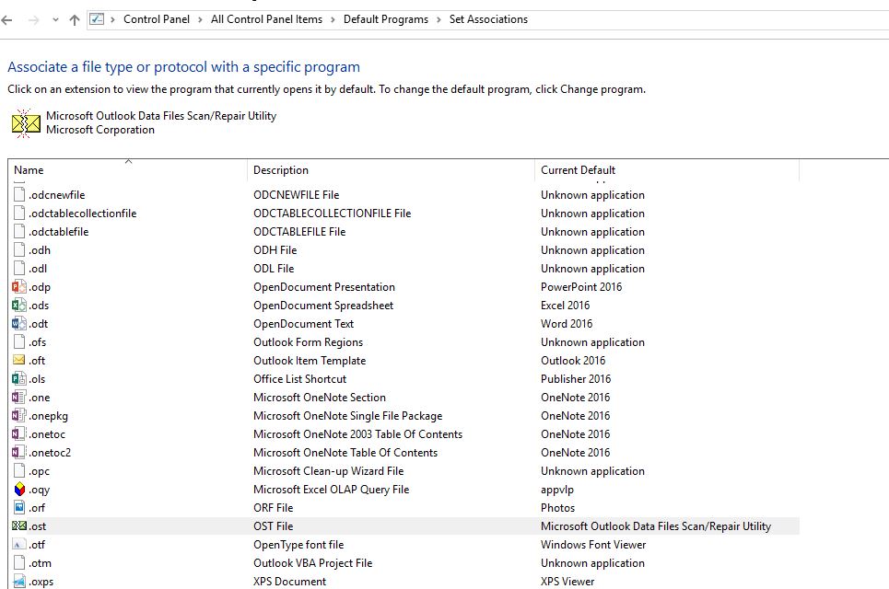Select the .oxps XPS document icon
This screenshot has width=889, height=589.
pos(19,581)
